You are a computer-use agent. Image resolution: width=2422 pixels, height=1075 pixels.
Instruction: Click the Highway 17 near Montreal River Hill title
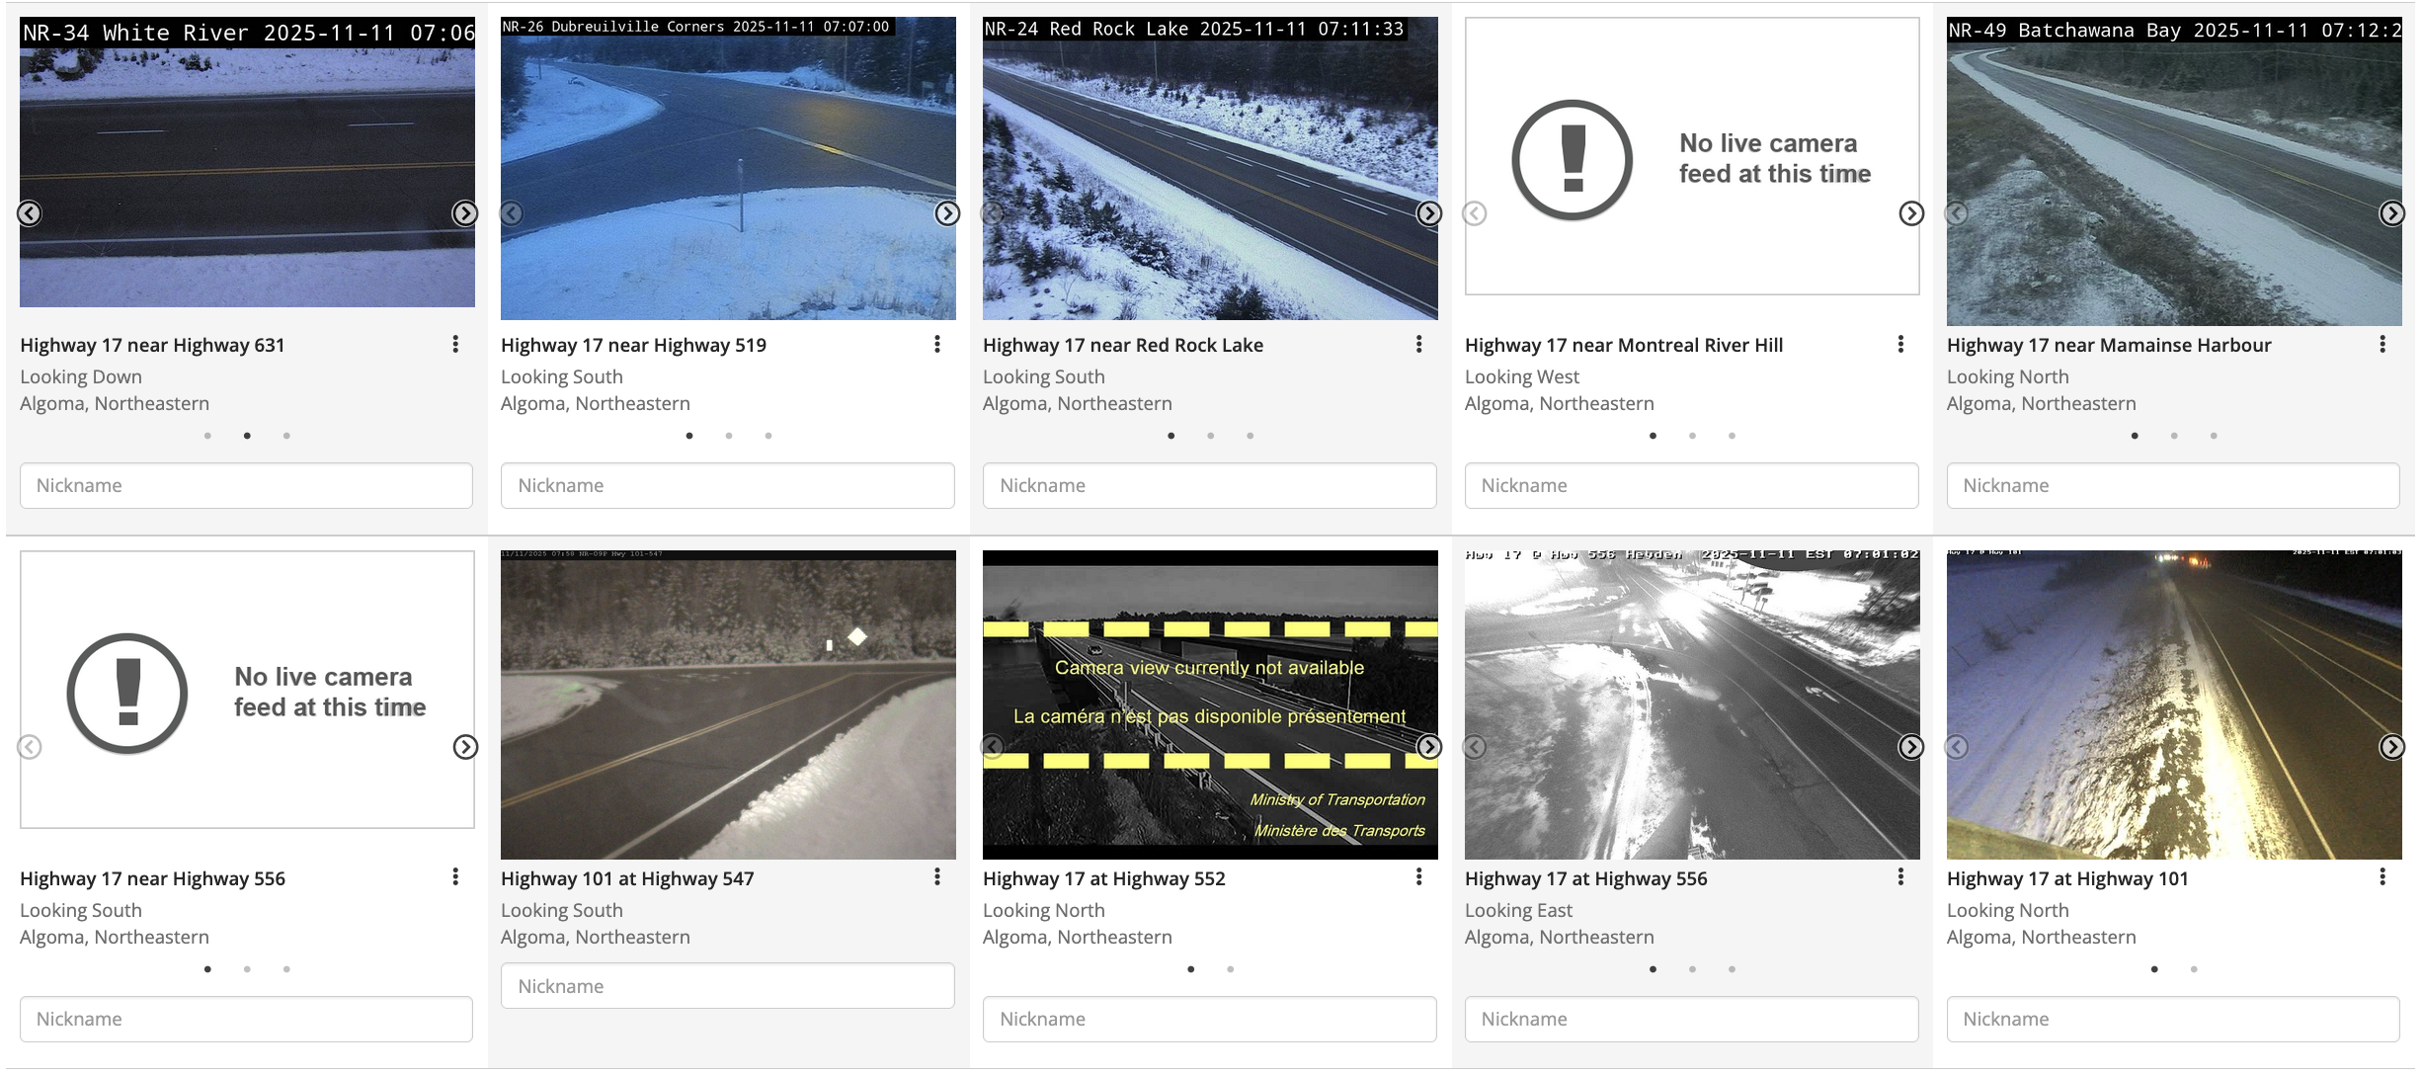click(x=1623, y=345)
